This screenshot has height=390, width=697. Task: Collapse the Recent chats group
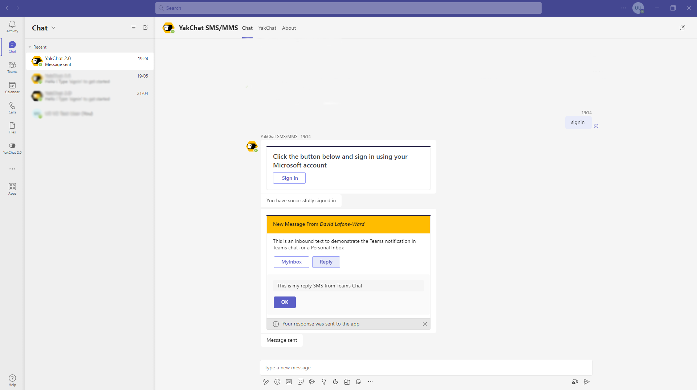pos(30,47)
